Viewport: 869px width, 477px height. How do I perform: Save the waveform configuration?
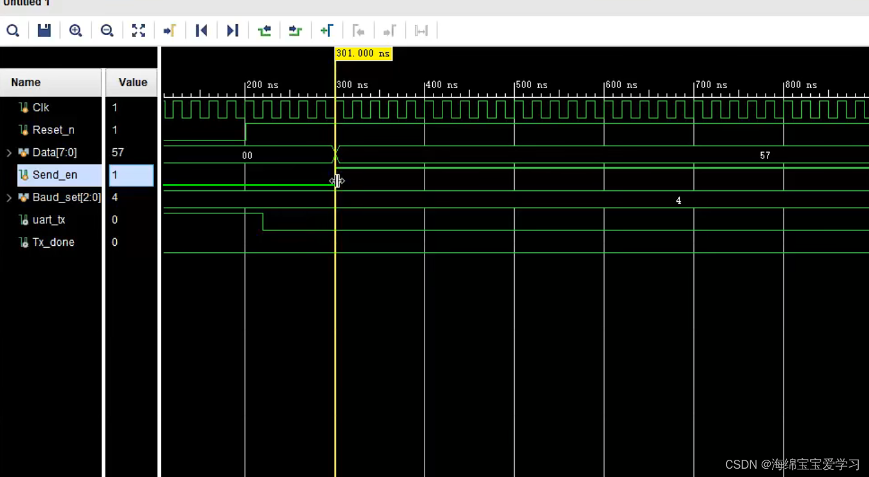point(44,31)
